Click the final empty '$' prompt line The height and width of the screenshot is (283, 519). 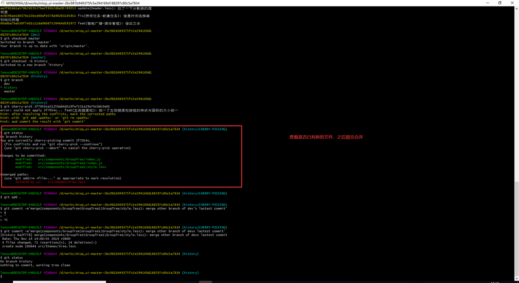1,277
